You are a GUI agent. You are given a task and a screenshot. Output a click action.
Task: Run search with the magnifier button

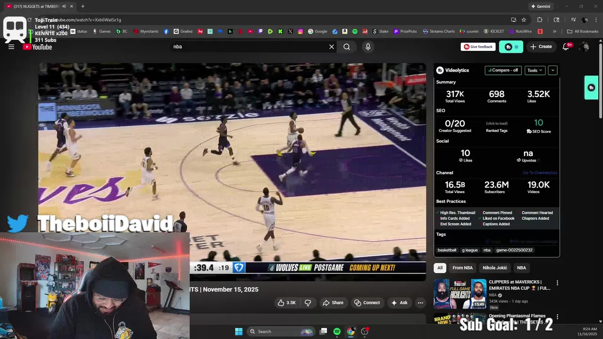click(x=347, y=47)
